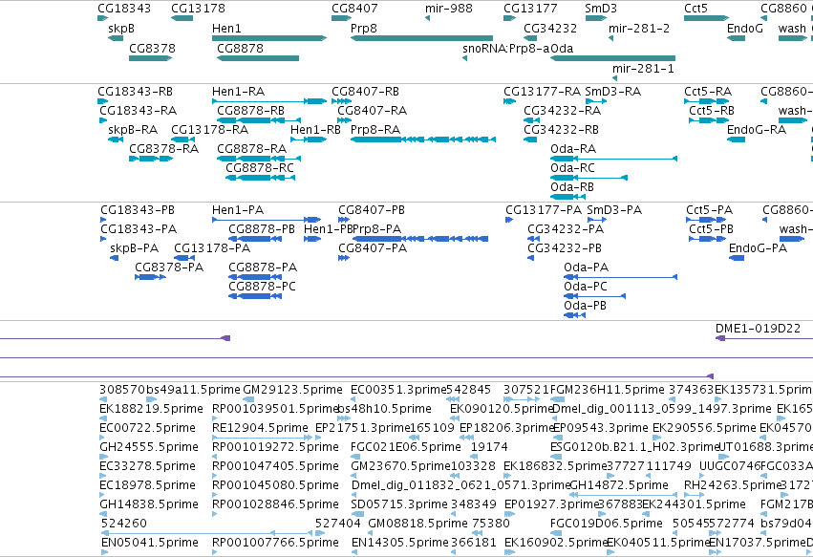Select the FGC021E06.5prime EST label
The image size is (813, 557).
(x=405, y=447)
